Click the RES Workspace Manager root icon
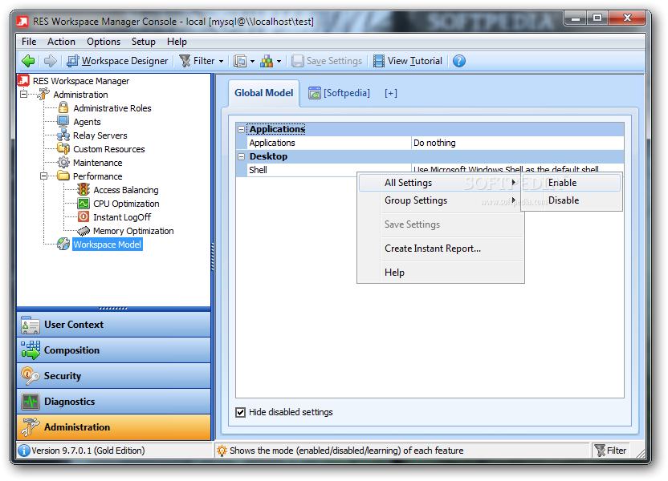Viewport: 668px width, 481px height. tap(24, 80)
